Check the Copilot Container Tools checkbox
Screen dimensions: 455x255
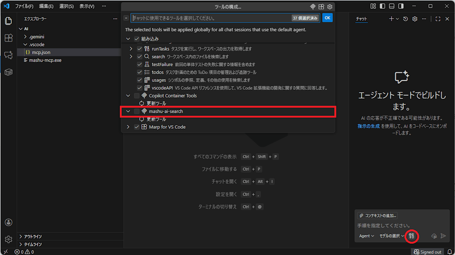(x=137, y=96)
